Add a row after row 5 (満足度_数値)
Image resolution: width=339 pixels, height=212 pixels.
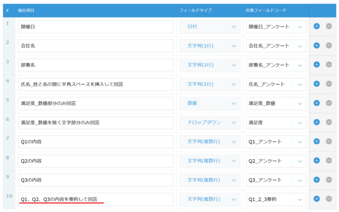(317, 103)
